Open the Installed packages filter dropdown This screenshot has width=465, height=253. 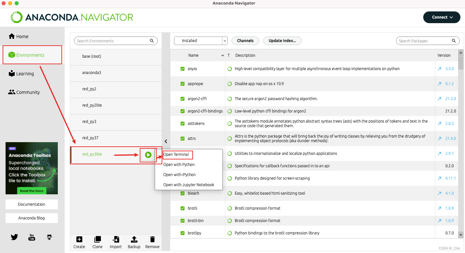(x=200, y=41)
